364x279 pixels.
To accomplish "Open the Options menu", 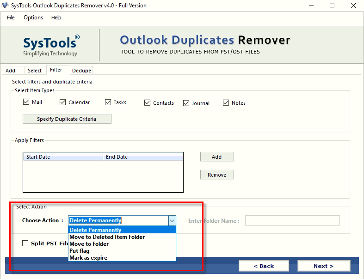I will pyautogui.click(x=33, y=18).
